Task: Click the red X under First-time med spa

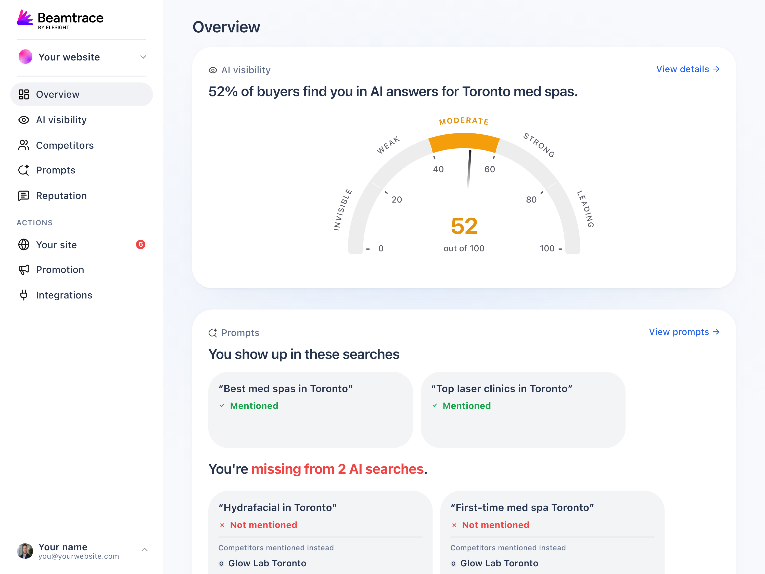Action: (454, 525)
